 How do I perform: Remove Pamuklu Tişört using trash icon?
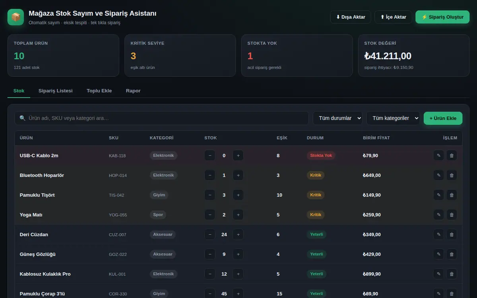452,195
